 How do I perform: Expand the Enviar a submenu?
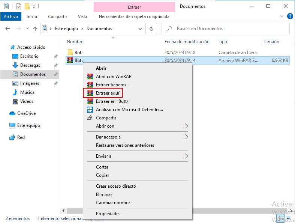(186, 156)
